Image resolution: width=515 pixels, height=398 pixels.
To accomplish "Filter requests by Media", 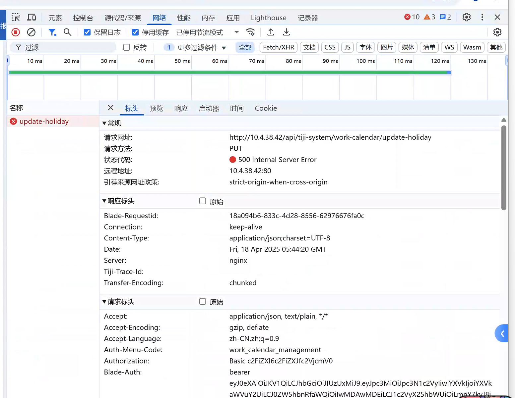I will [x=408, y=47].
